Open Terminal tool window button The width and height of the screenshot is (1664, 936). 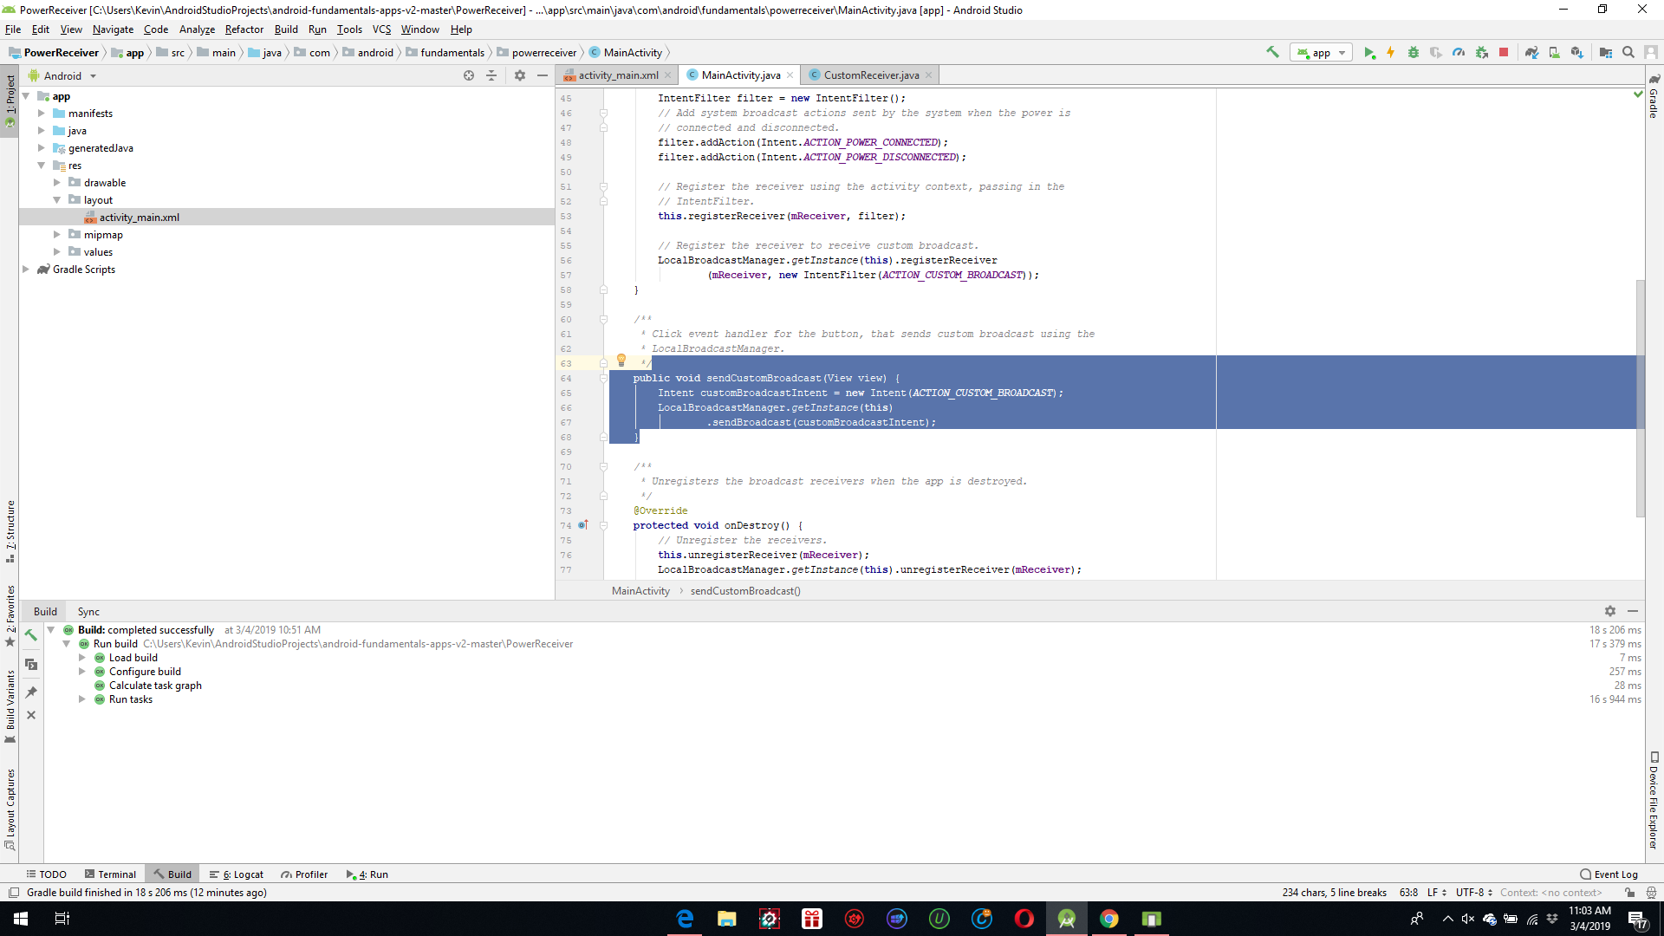pos(110,874)
